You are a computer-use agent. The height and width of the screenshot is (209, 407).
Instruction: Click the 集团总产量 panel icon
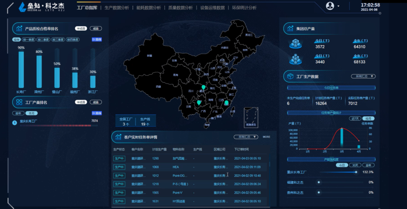[x=290, y=28]
